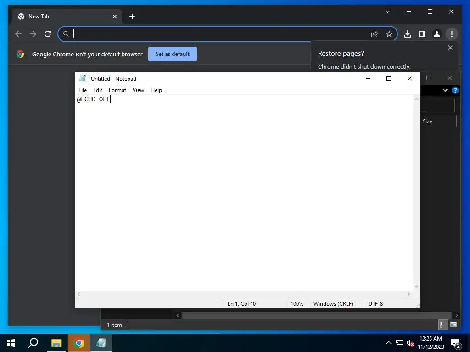Bookmark this tab with star icon
Viewport: 470px width, 352px height.
click(x=389, y=34)
